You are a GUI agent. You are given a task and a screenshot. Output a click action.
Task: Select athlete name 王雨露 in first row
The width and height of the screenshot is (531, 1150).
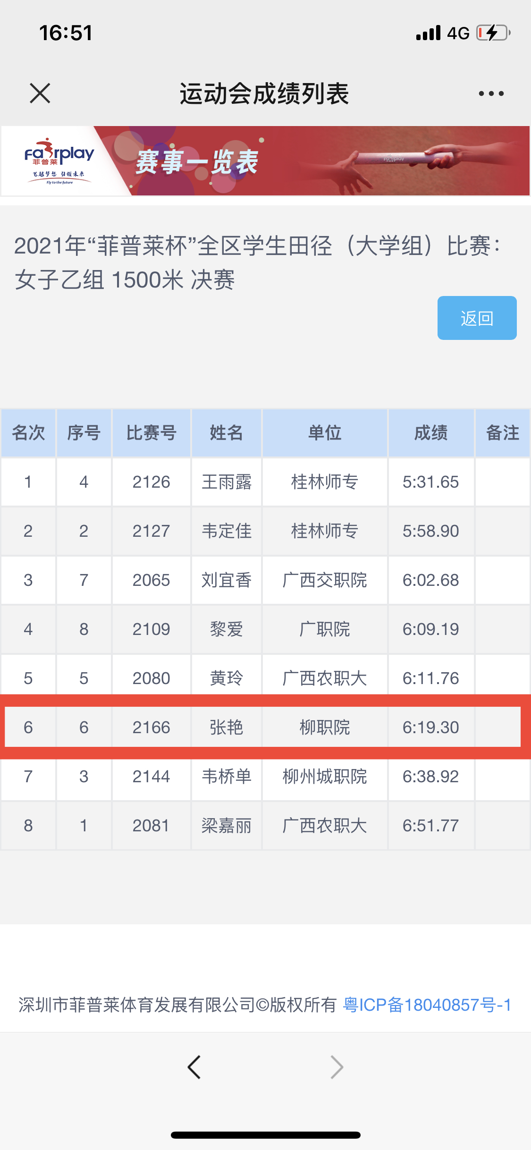(227, 482)
